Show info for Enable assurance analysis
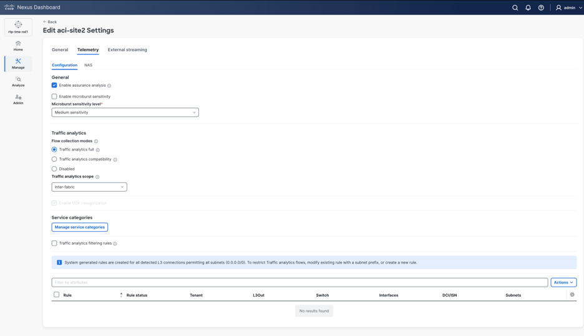The height and width of the screenshot is (336, 584). (x=109, y=86)
